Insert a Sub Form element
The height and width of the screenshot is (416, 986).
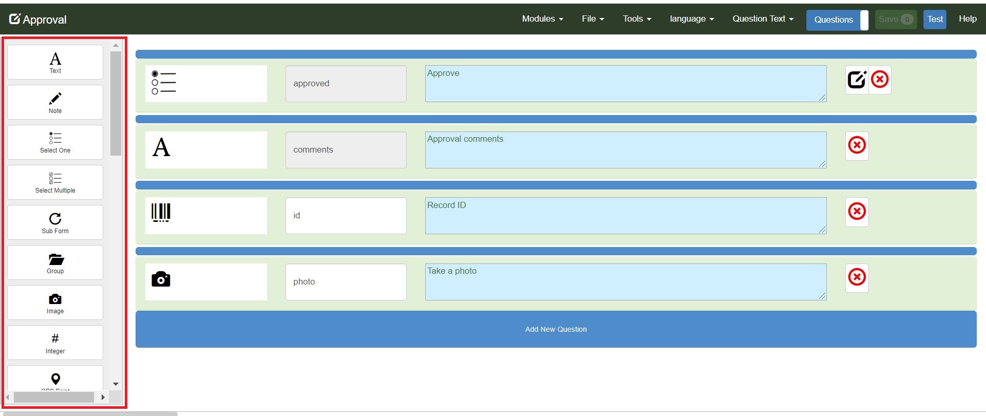(55, 222)
